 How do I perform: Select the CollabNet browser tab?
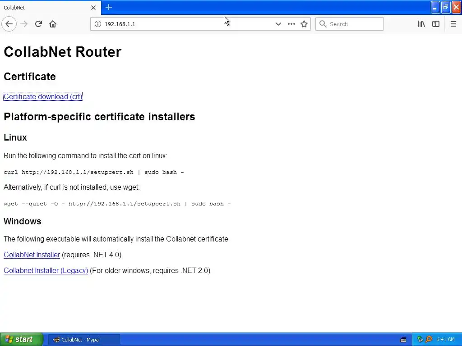point(50,8)
